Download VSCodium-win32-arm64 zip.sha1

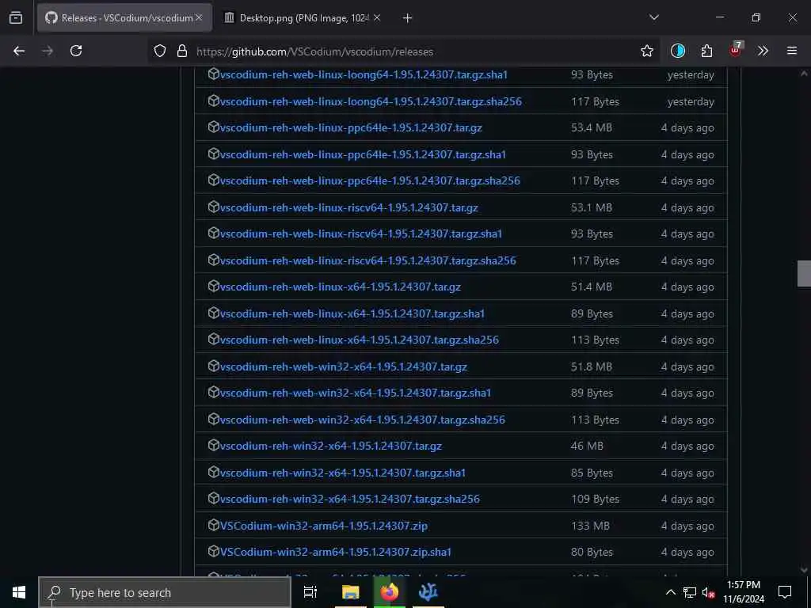(x=336, y=552)
